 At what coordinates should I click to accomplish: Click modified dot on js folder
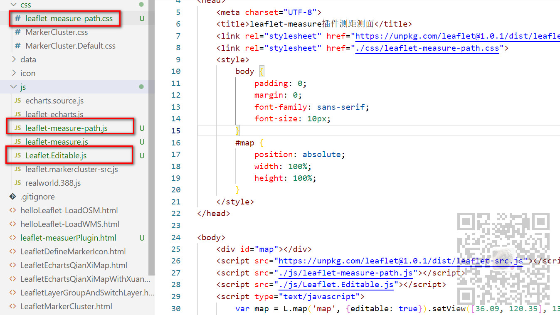coord(141,87)
